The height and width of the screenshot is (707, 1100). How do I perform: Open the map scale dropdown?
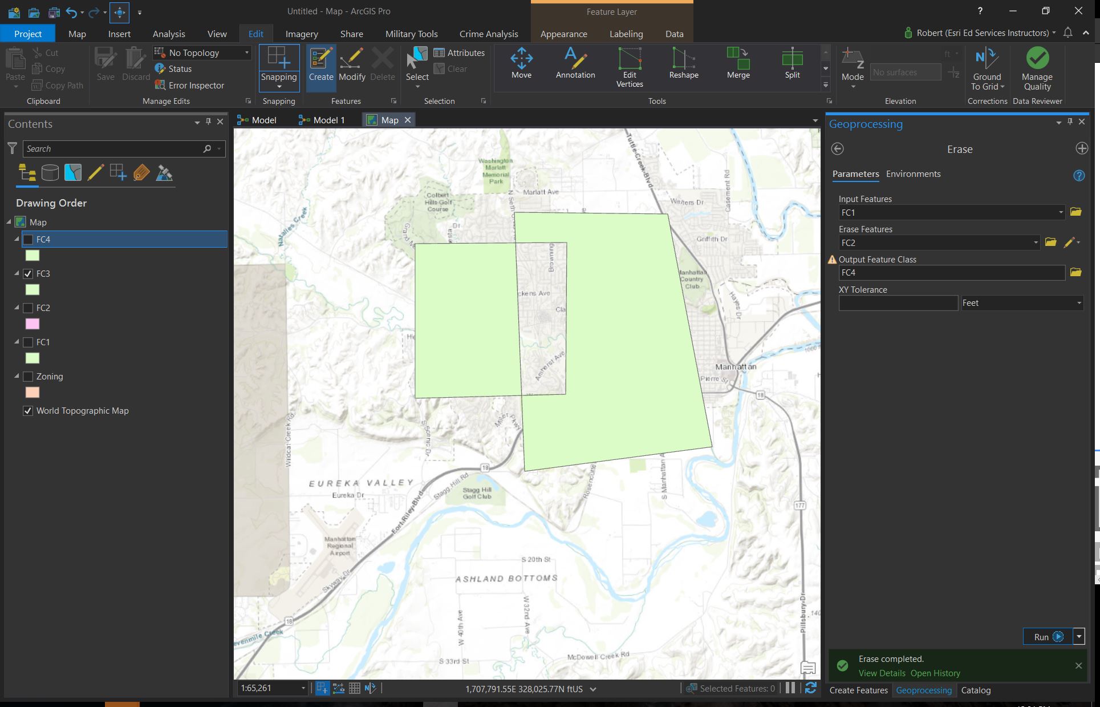pos(303,688)
